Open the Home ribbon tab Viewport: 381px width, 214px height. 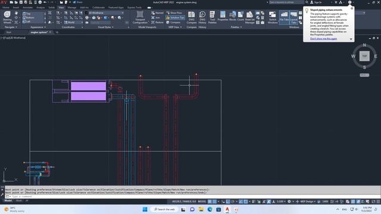(x=5, y=8)
